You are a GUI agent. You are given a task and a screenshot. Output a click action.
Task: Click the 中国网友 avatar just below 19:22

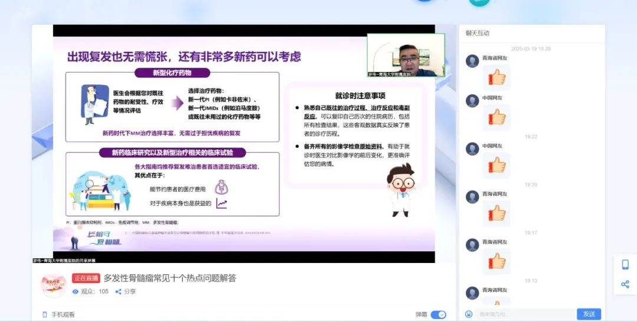tap(472, 149)
